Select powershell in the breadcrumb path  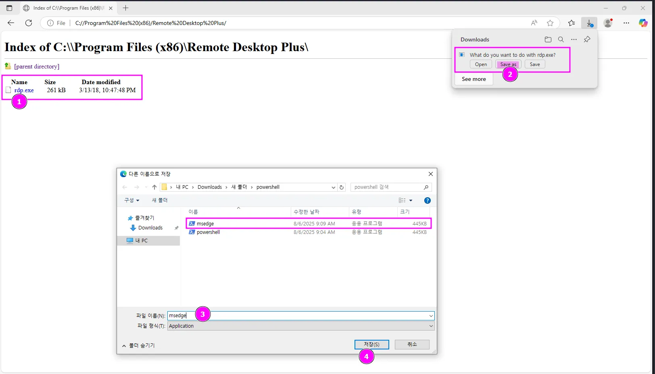click(268, 187)
